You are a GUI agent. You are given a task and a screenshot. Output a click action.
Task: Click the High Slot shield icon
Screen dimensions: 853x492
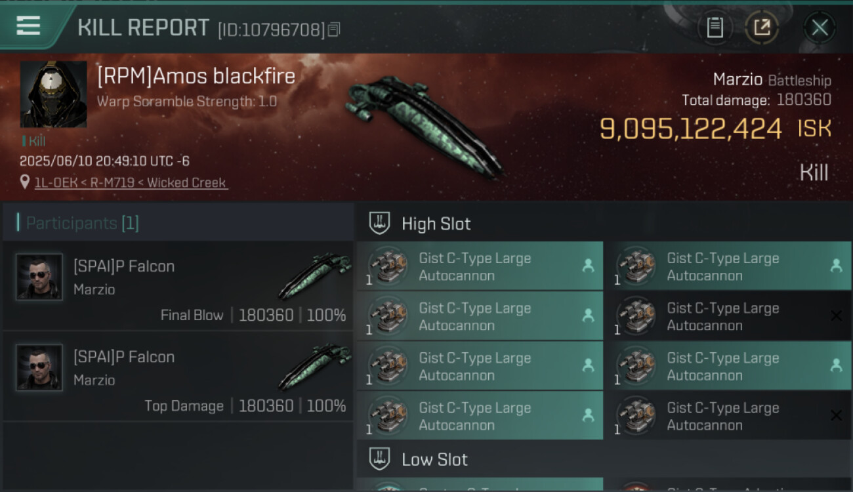tap(379, 224)
